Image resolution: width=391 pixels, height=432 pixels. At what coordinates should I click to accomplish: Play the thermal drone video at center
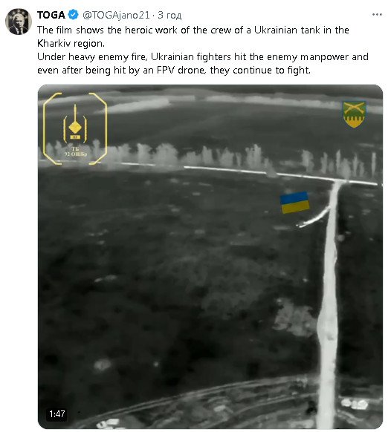(x=210, y=257)
